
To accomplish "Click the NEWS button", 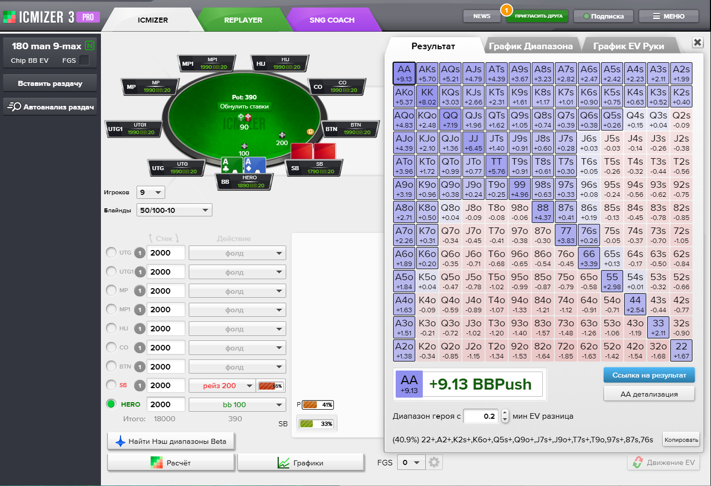I will click(482, 16).
